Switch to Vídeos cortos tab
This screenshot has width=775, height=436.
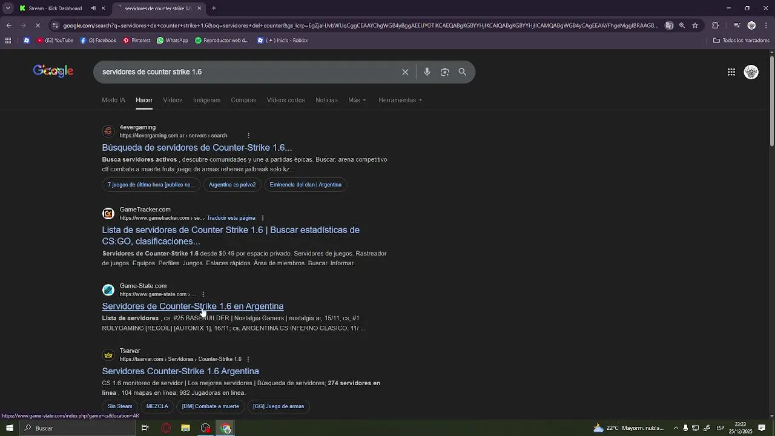[x=286, y=100]
